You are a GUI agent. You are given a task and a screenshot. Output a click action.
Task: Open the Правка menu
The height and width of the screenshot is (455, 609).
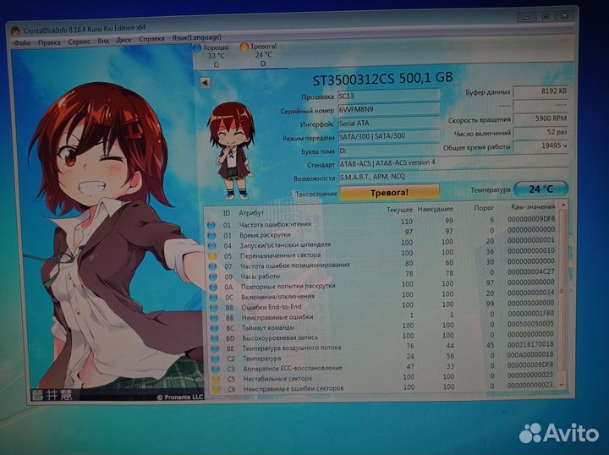click(x=49, y=42)
